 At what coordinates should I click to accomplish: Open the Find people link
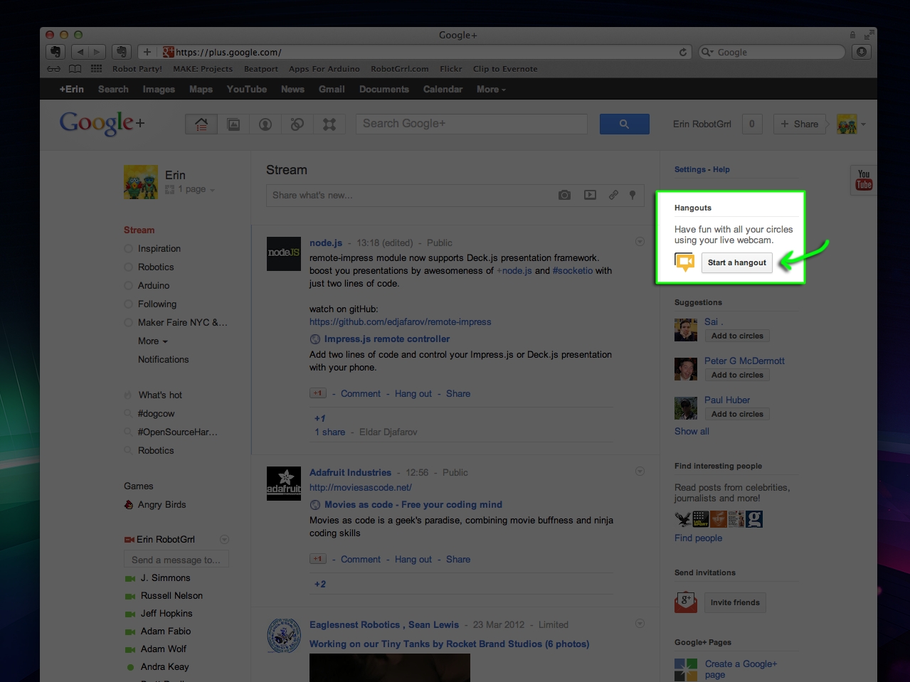[698, 538]
